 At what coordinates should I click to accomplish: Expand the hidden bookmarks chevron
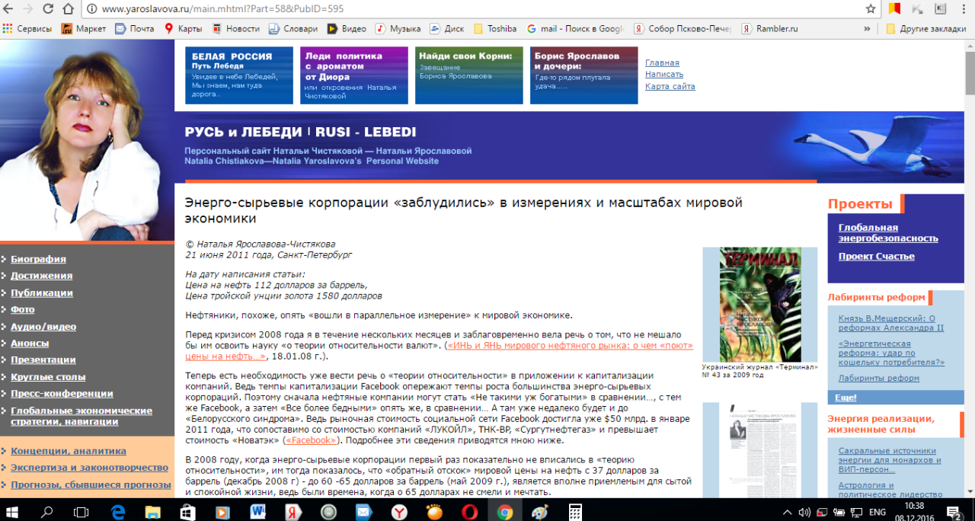coord(868,29)
